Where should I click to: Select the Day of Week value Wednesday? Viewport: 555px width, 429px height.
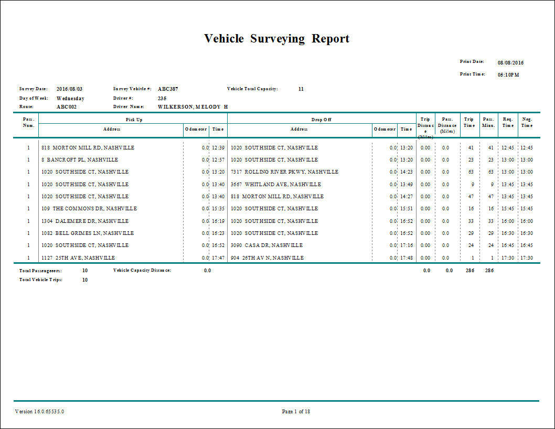coord(70,98)
